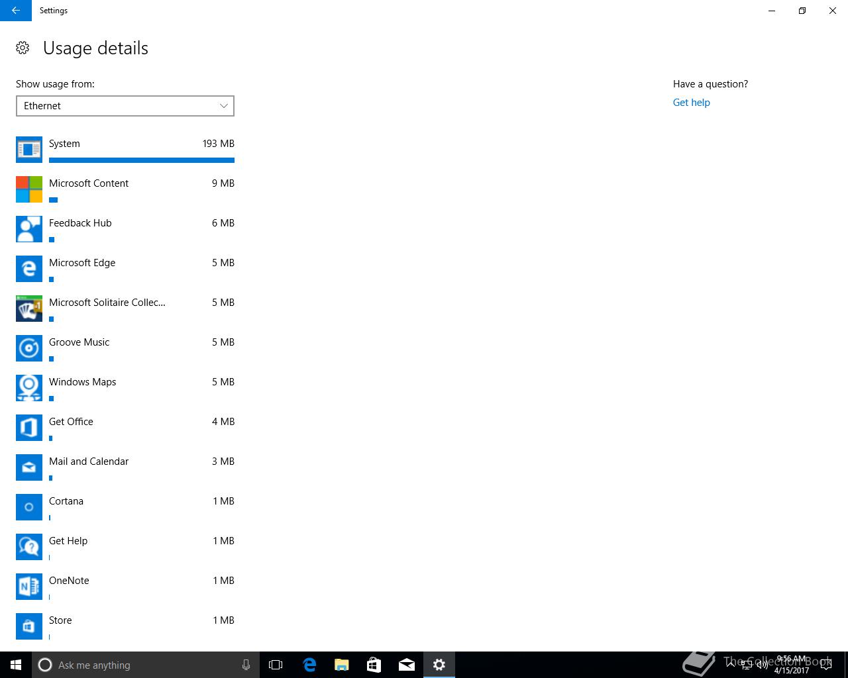
Task: Select the Feedback Hub label
Action: 80,223
